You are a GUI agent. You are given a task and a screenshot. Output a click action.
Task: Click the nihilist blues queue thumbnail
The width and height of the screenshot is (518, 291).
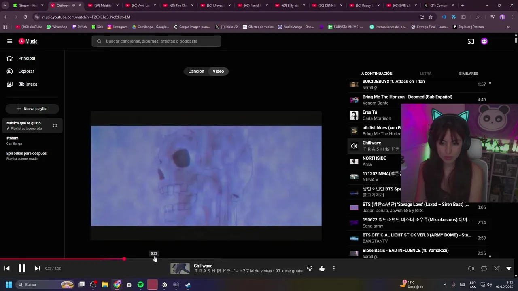354,131
